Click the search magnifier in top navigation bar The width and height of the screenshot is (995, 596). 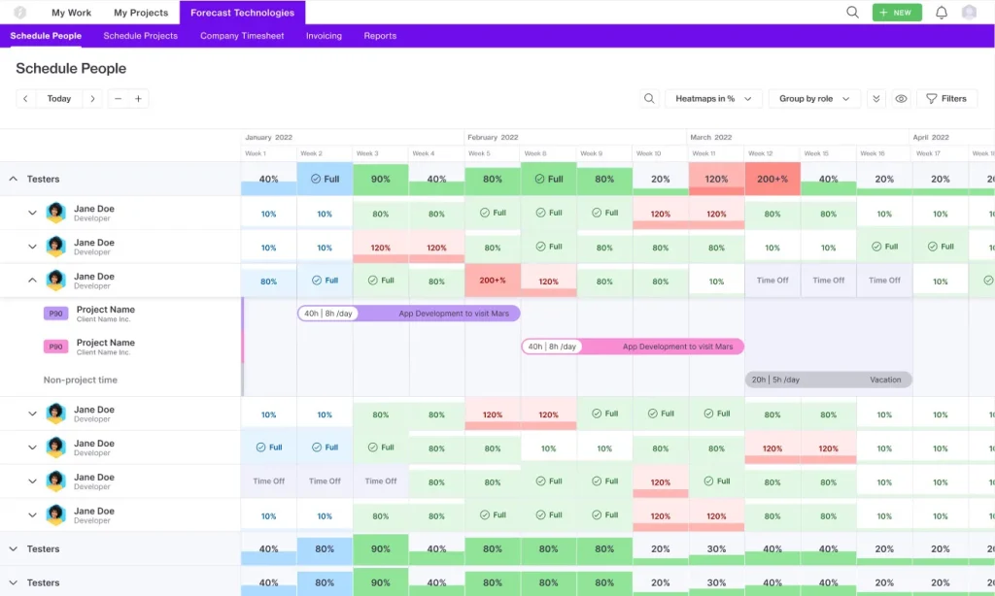[x=852, y=13]
